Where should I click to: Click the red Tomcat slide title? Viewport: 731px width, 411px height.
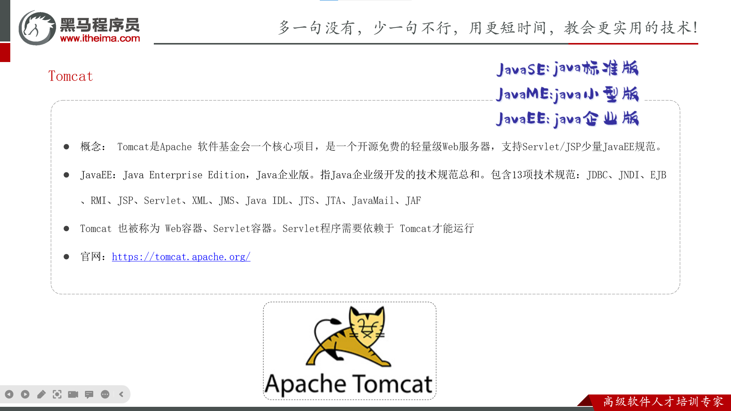71,76
